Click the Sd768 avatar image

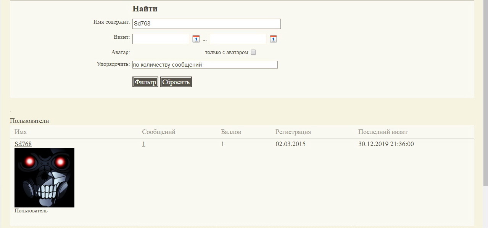click(x=44, y=178)
